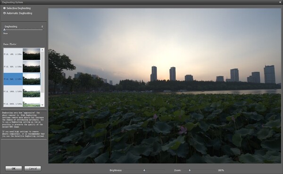Click the fourth base photo's exposure text
Image resolution: width=283 pixels, height=174 pixels.
click(x=13, y=91)
